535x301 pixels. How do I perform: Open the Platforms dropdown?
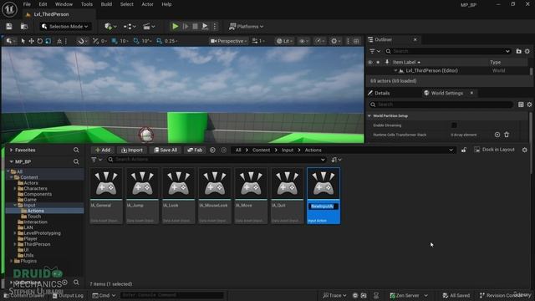pyautogui.click(x=247, y=26)
